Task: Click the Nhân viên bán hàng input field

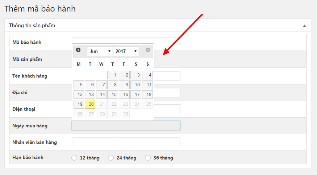Action: (126, 143)
